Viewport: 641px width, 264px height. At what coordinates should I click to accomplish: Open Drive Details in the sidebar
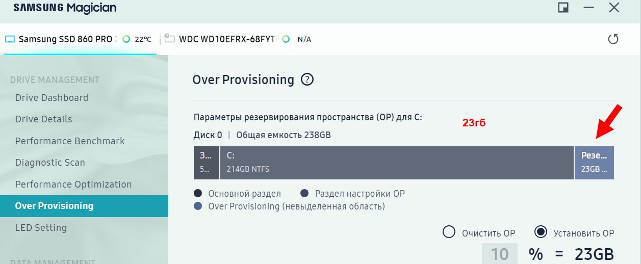43,119
